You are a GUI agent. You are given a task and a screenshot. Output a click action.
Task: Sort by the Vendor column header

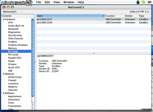click(131, 16)
